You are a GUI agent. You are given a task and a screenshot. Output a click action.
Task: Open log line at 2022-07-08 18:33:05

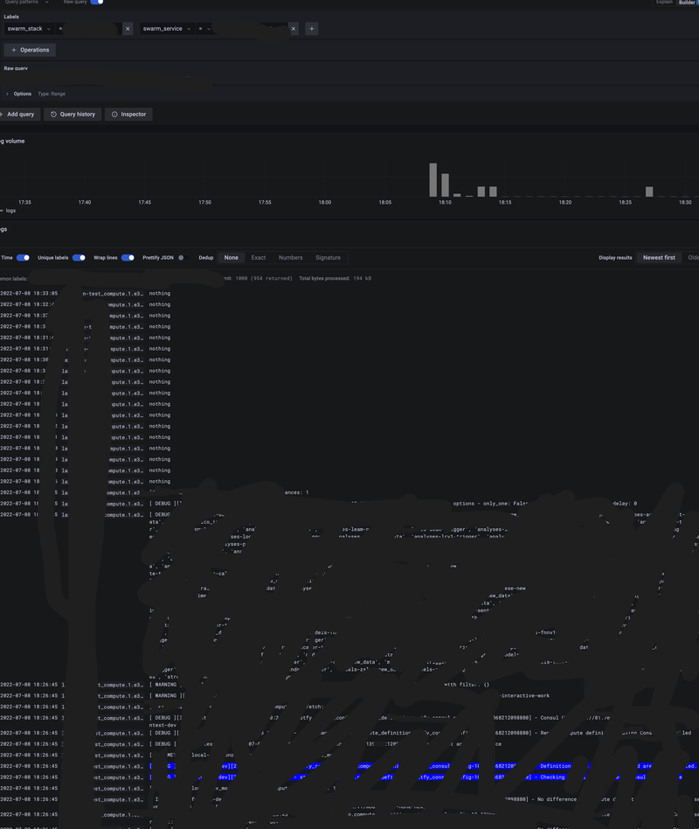click(x=349, y=294)
